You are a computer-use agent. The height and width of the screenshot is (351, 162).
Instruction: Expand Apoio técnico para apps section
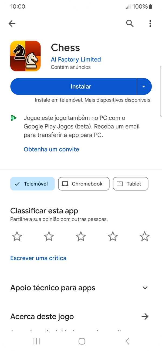pyautogui.click(x=145, y=288)
